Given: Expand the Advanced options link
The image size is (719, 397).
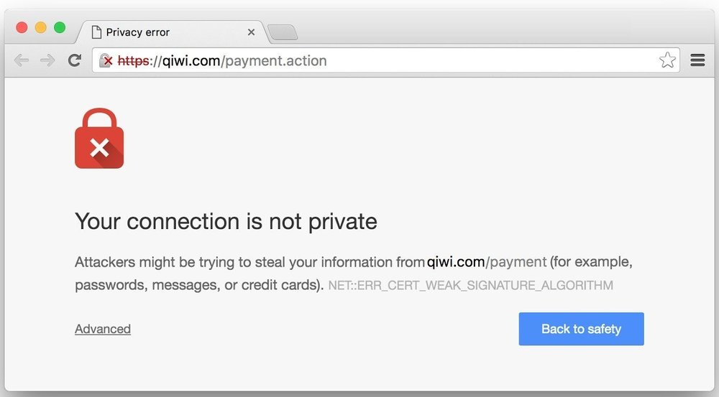Looking at the screenshot, I should pos(103,329).
